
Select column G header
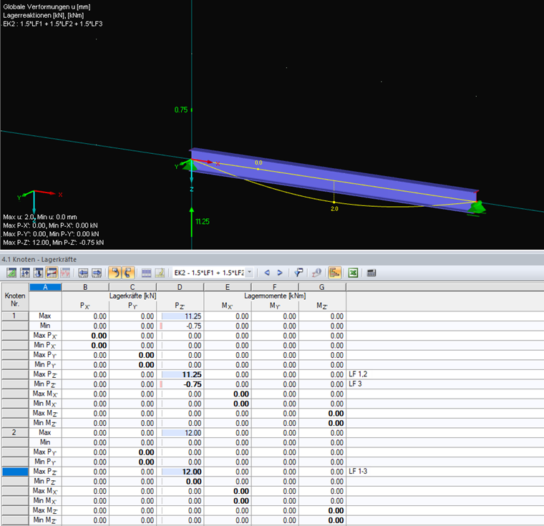(322, 287)
